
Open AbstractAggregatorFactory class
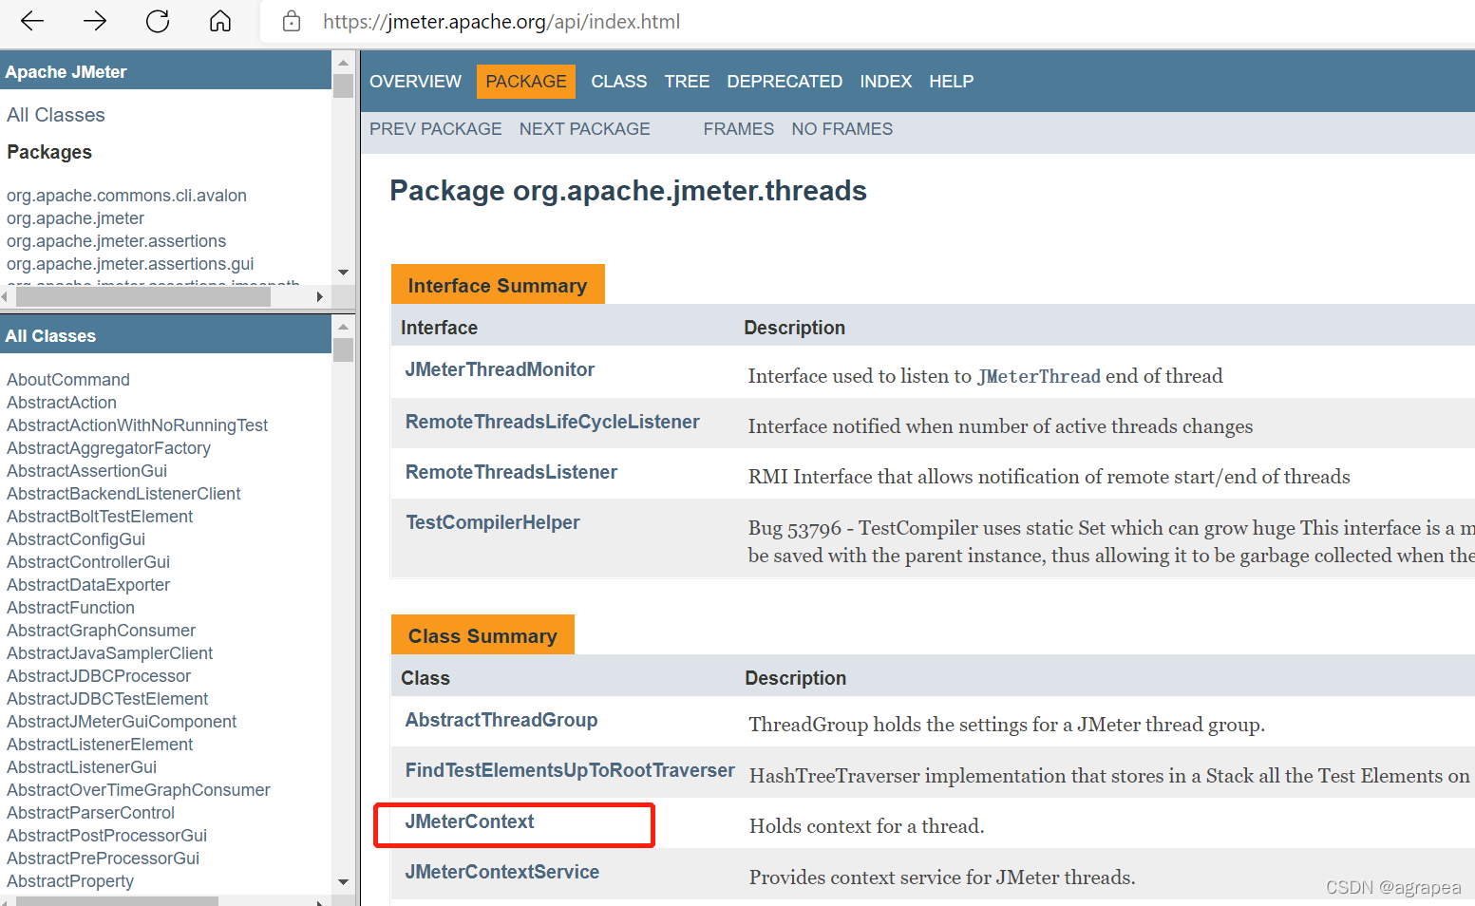pos(108,448)
